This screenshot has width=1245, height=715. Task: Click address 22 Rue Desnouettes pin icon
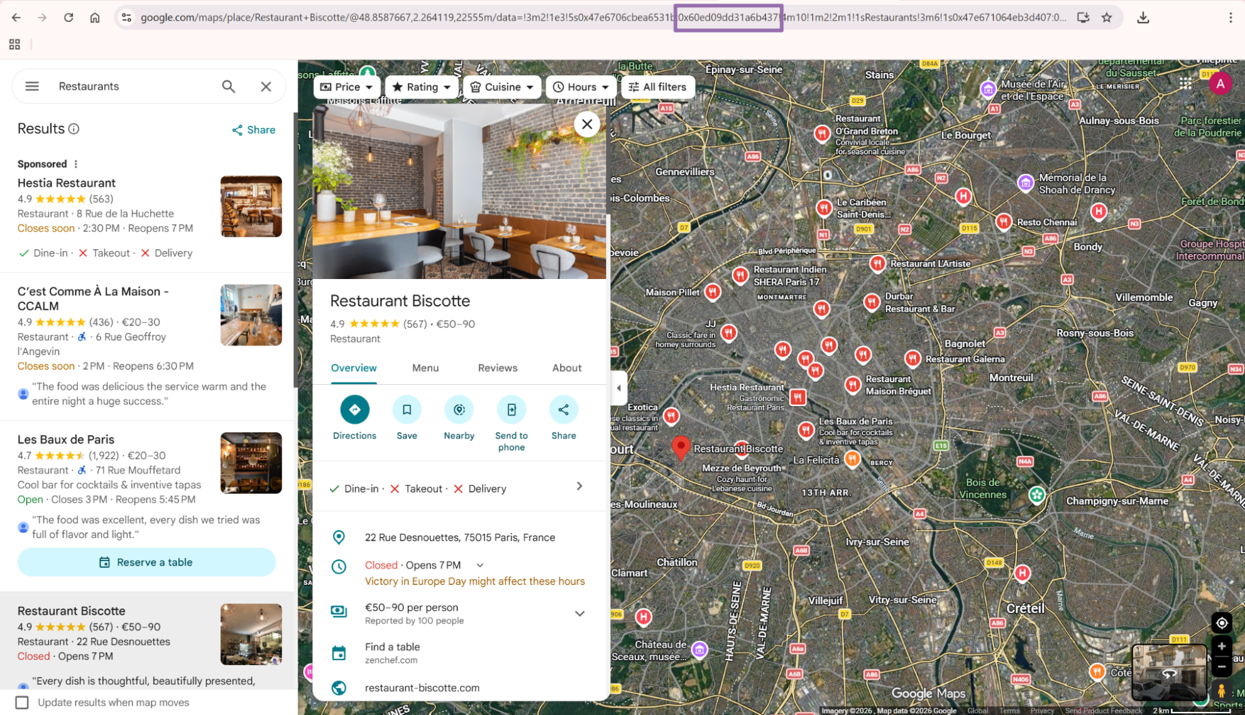(339, 537)
